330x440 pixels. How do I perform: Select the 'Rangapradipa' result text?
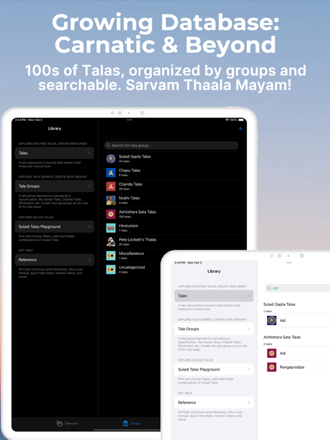(x=292, y=367)
